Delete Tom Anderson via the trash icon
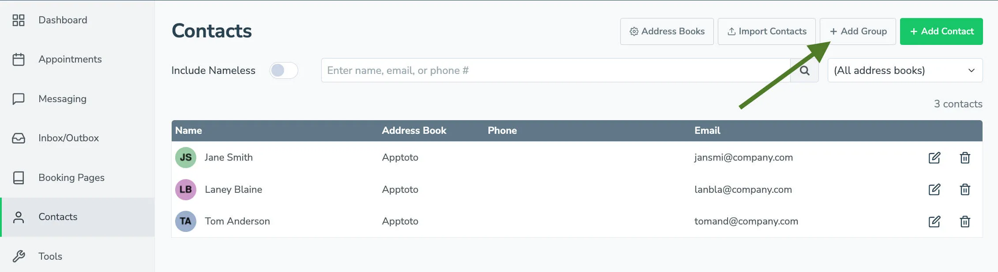The width and height of the screenshot is (998, 272). tap(965, 221)
